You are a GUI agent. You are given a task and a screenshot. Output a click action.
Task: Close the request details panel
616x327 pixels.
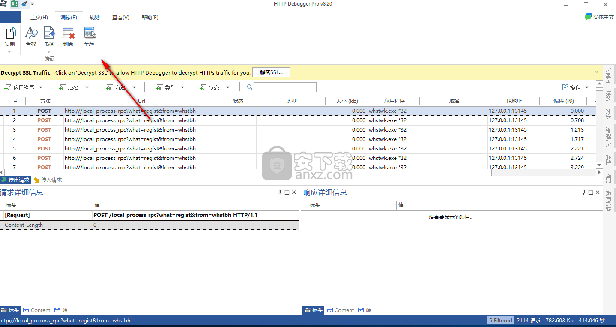coord(294,192)
